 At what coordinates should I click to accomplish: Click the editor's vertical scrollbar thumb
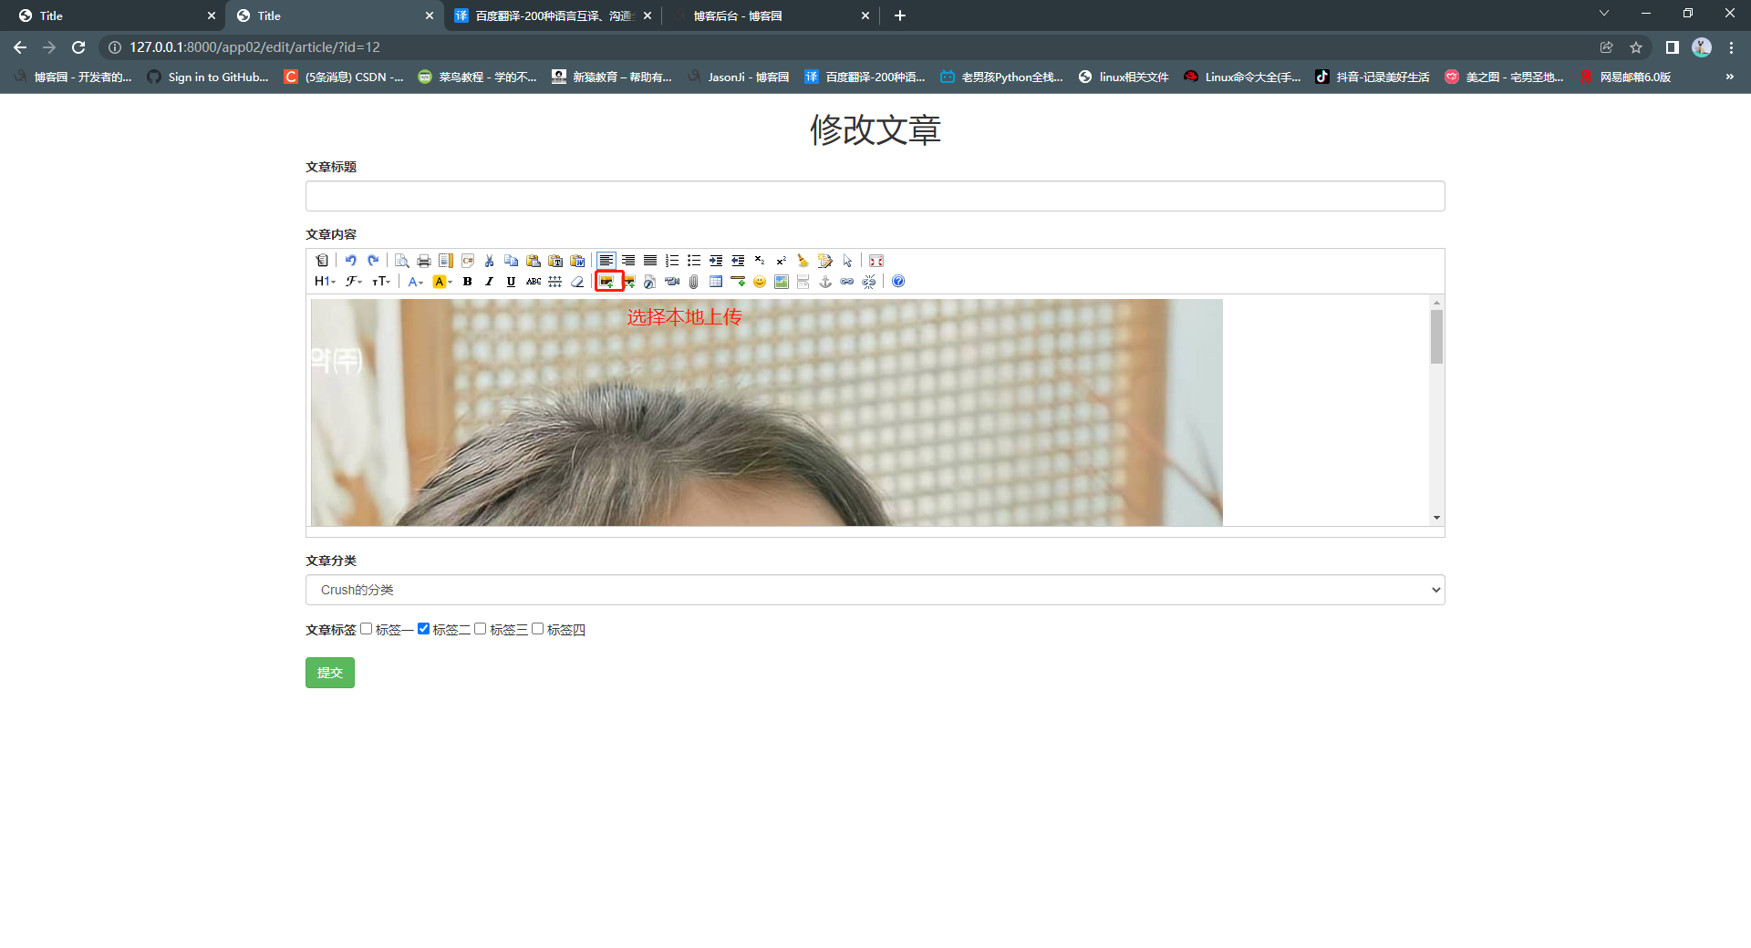pyautogui.click(x=1436, y=337)
